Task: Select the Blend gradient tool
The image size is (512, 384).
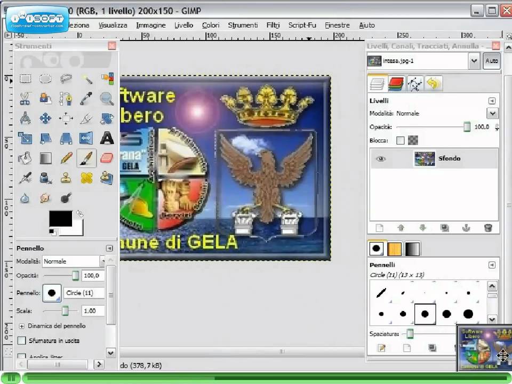Action: click(45, 158)
